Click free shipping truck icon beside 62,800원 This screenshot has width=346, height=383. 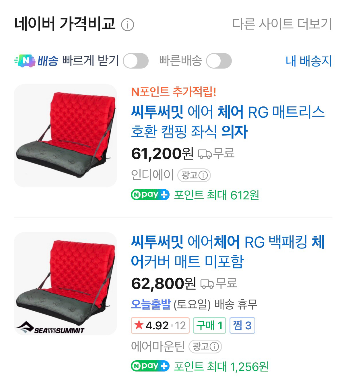point(207,283)
